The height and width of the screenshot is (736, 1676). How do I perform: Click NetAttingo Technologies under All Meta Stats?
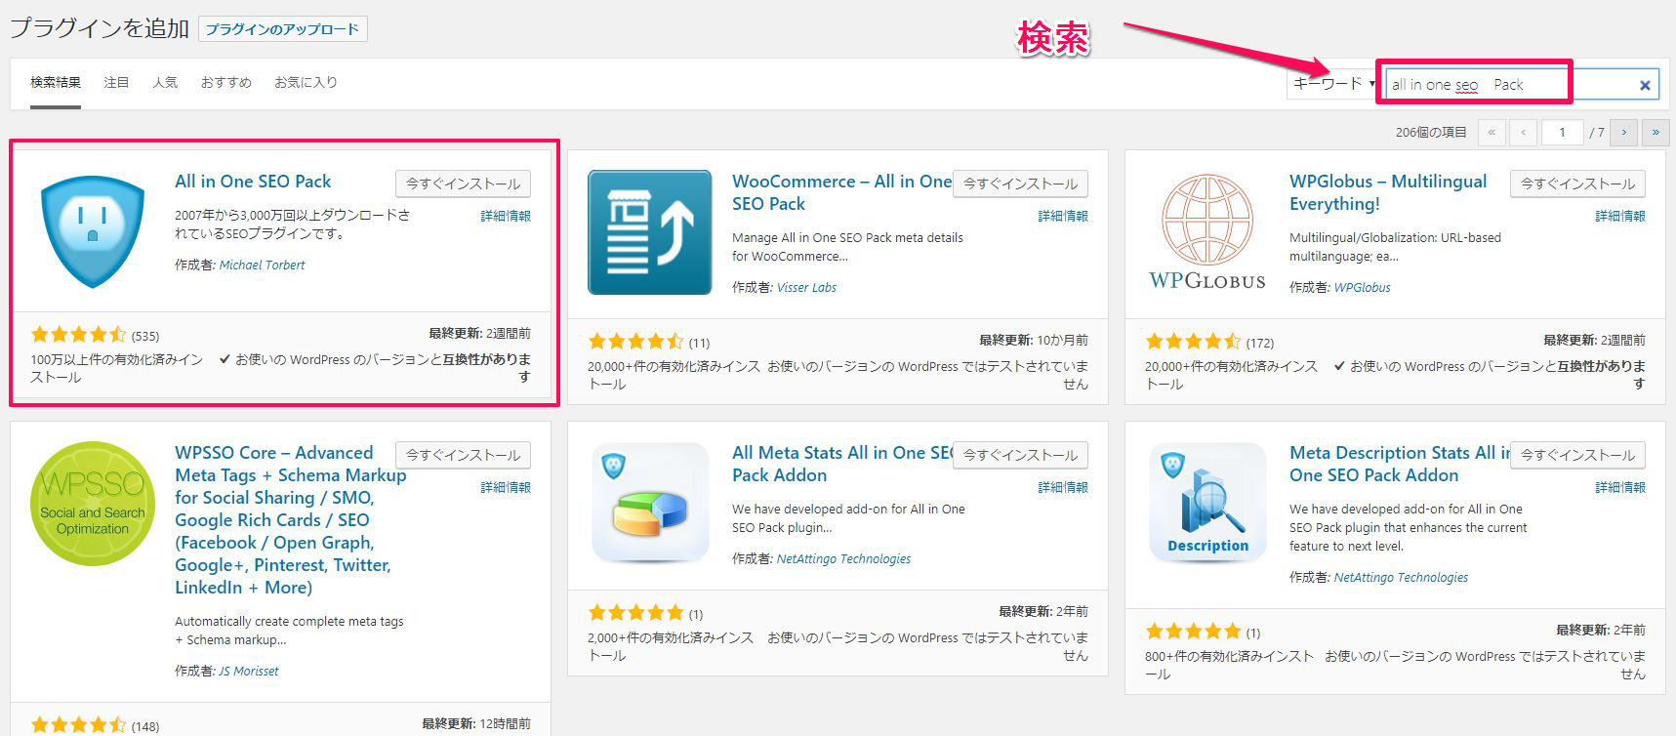(843, 558)
